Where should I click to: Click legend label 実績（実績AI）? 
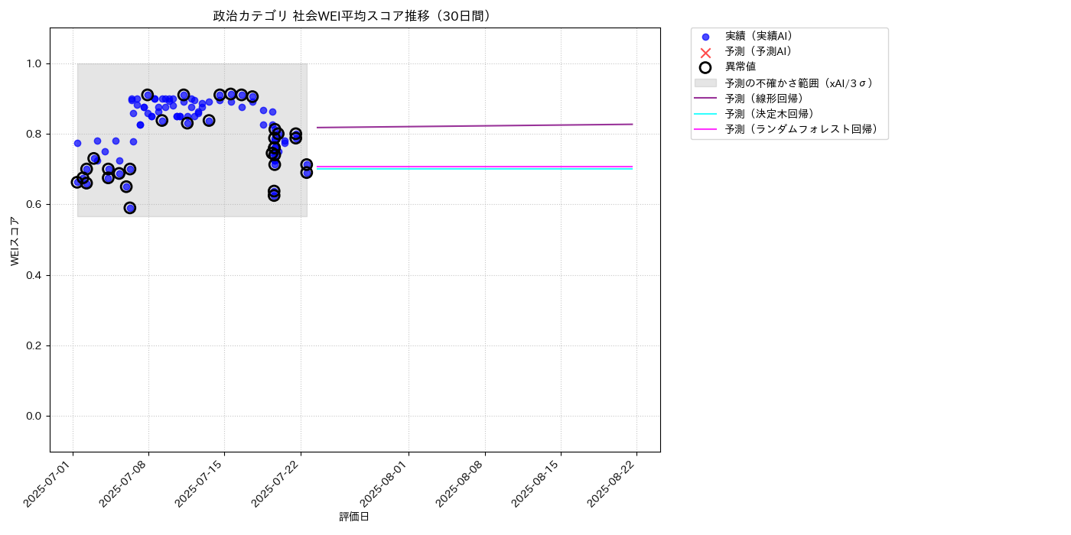758,36
